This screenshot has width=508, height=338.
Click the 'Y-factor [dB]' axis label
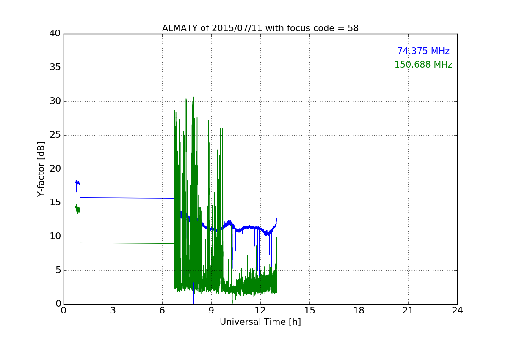(41, 169)
